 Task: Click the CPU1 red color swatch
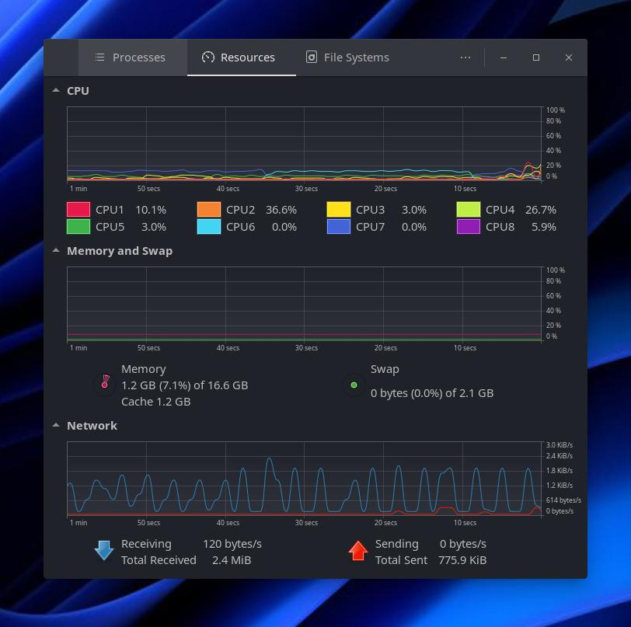[x=78, y=210]
